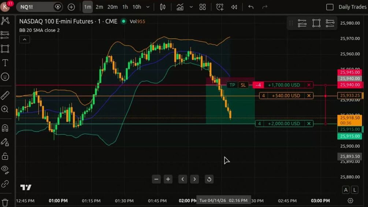Remove drawings with the trash icon
368x207 pixels.
coord(5,202)
